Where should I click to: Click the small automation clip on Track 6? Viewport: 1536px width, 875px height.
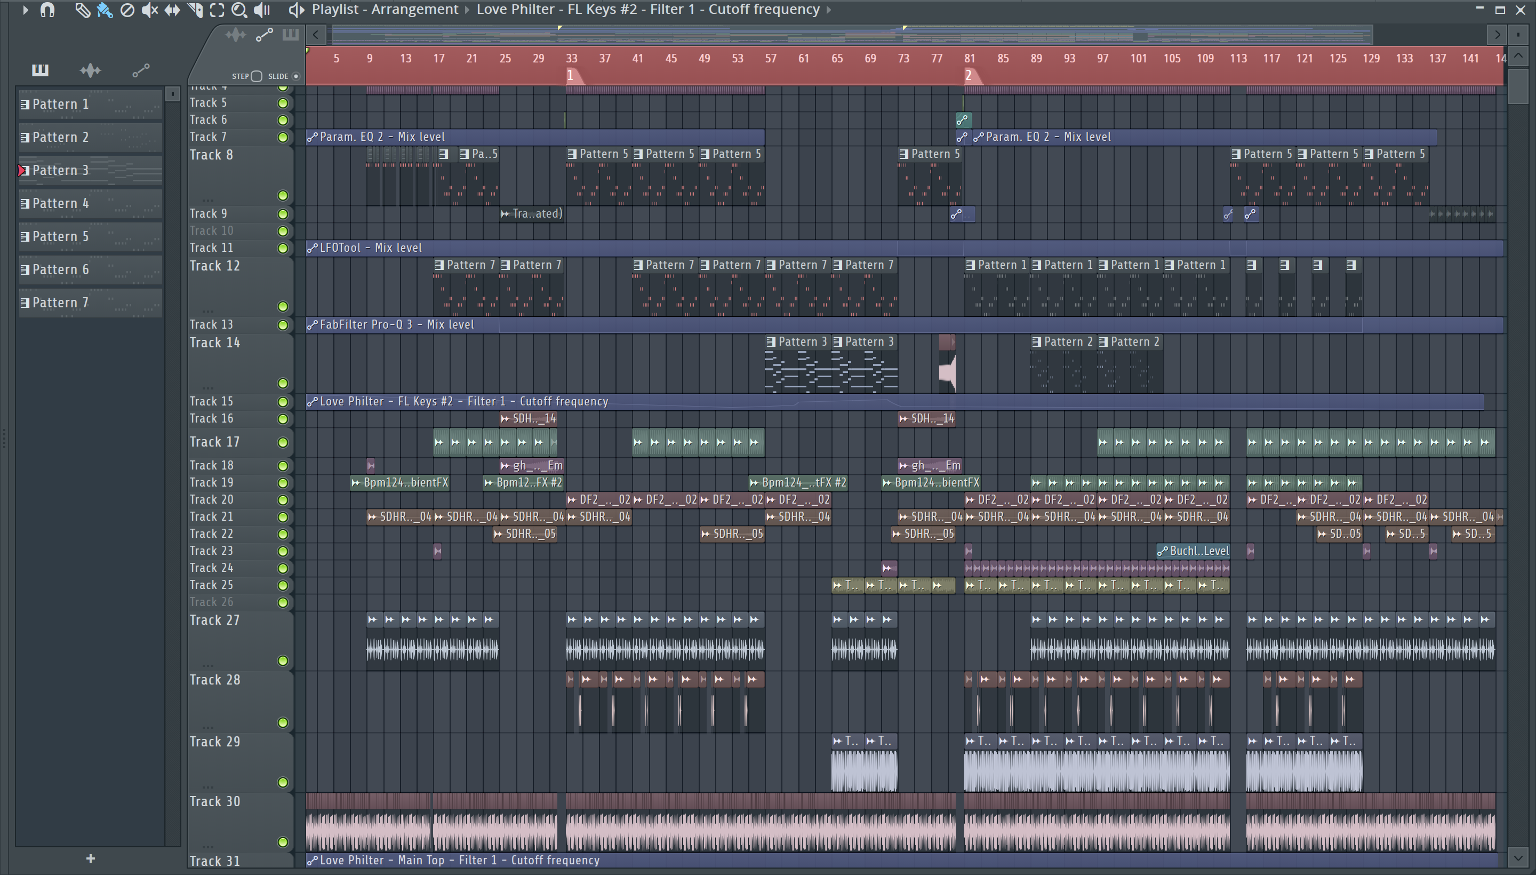click(x=963, y=120)
